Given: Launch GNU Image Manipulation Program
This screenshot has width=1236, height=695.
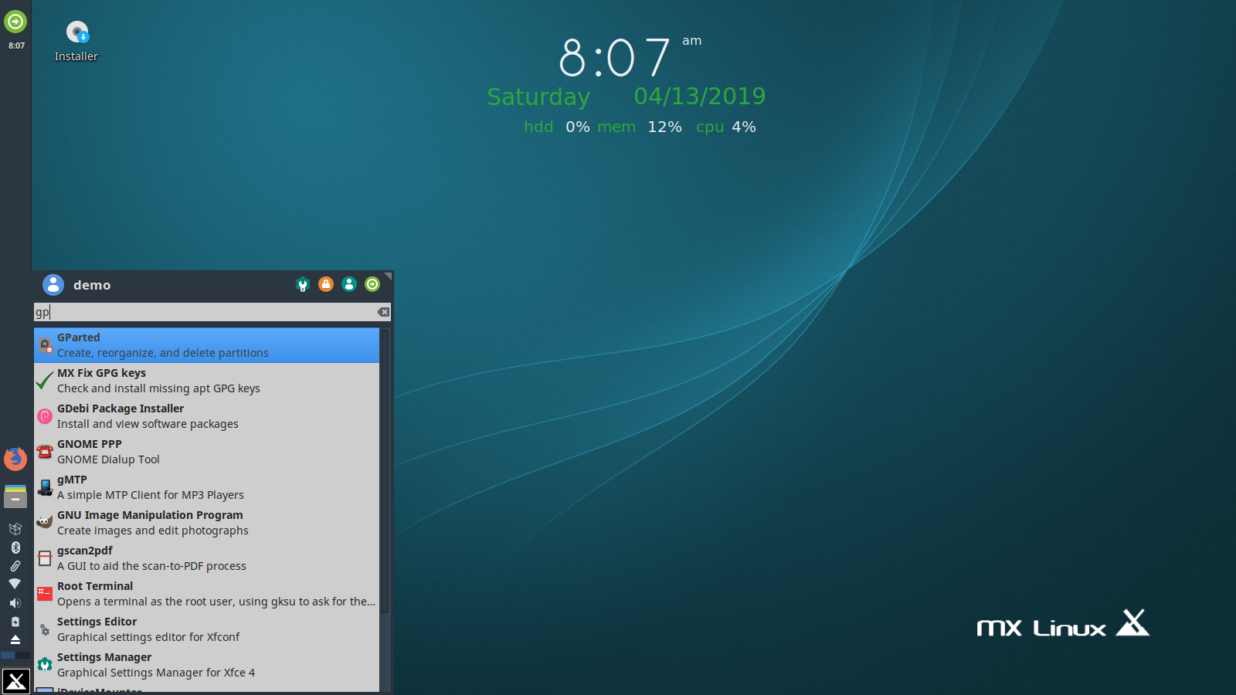Looking at the screenshot, I should pos(206,523).
